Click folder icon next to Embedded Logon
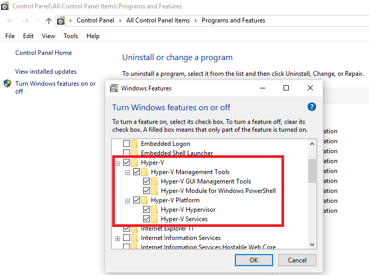Image resolution: width=369 pixels, height=275 pixels. coord(134,143)
